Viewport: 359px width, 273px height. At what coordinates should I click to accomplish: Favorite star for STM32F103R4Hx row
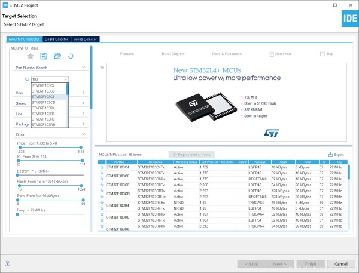point(102,203)
